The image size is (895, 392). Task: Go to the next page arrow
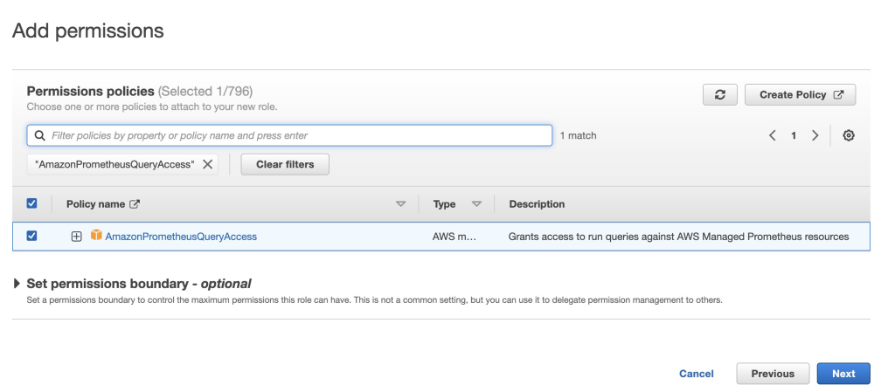(x=815, y=135)
